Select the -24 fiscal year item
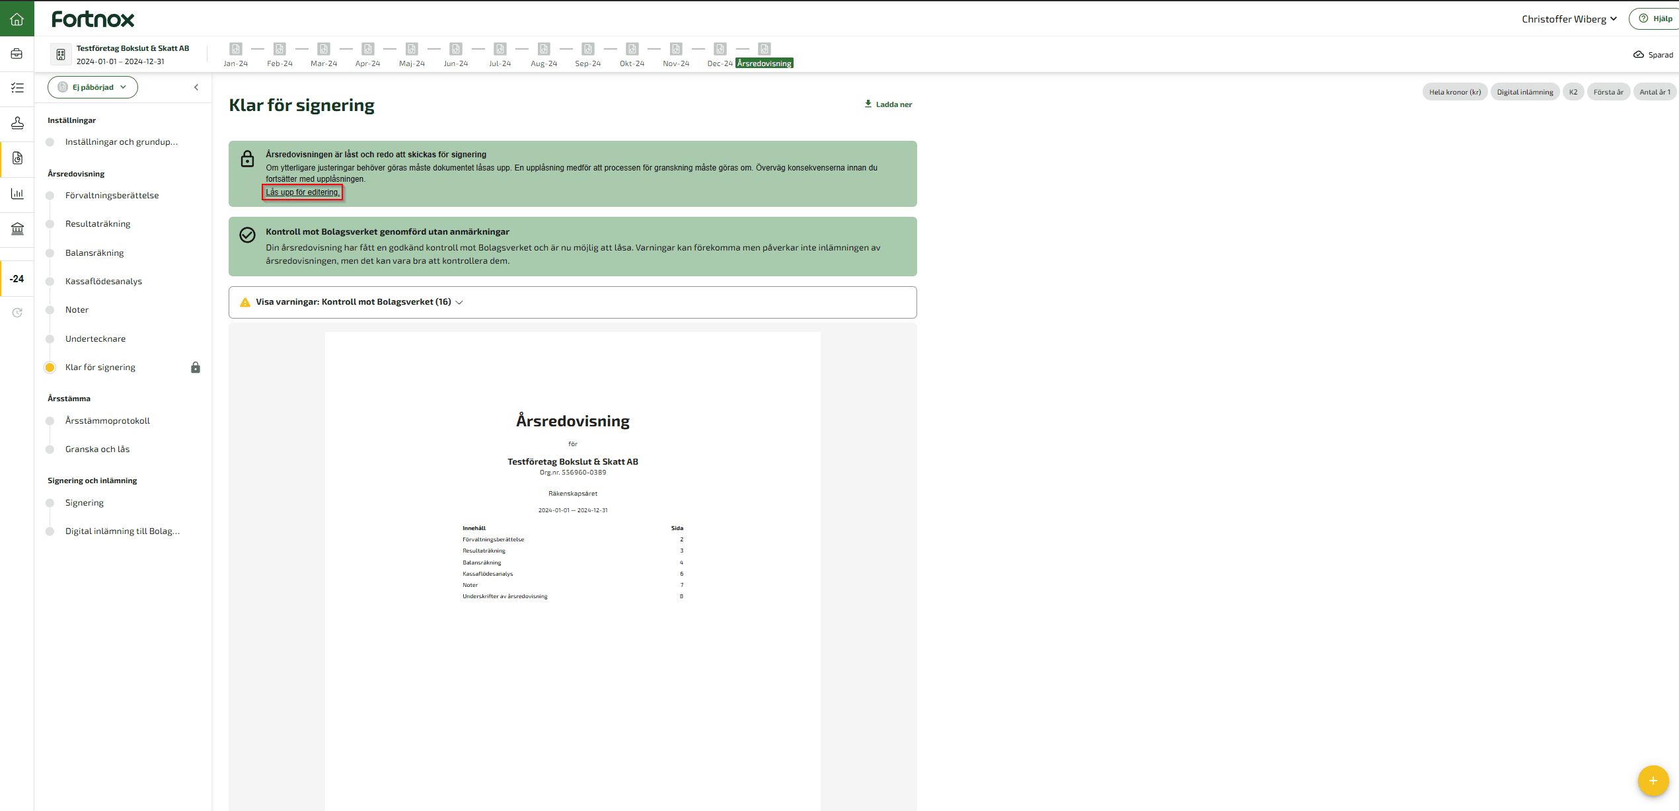Image resolution: width=1679 pixels, height=811 pixels. 17,279
